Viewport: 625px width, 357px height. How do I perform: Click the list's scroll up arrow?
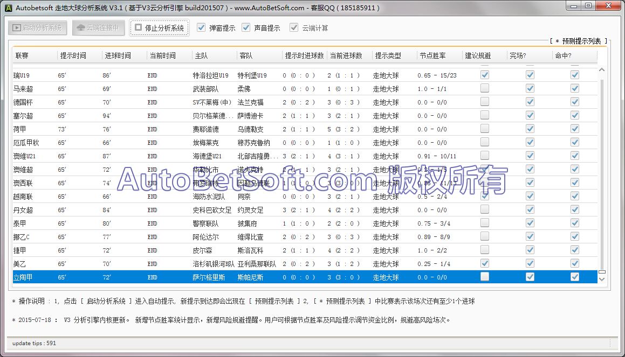point(602,70)
